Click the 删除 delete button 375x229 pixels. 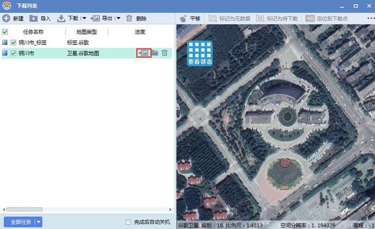136,18
